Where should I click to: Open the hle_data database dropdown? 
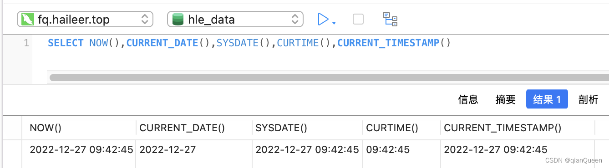(x=235, y=20)
